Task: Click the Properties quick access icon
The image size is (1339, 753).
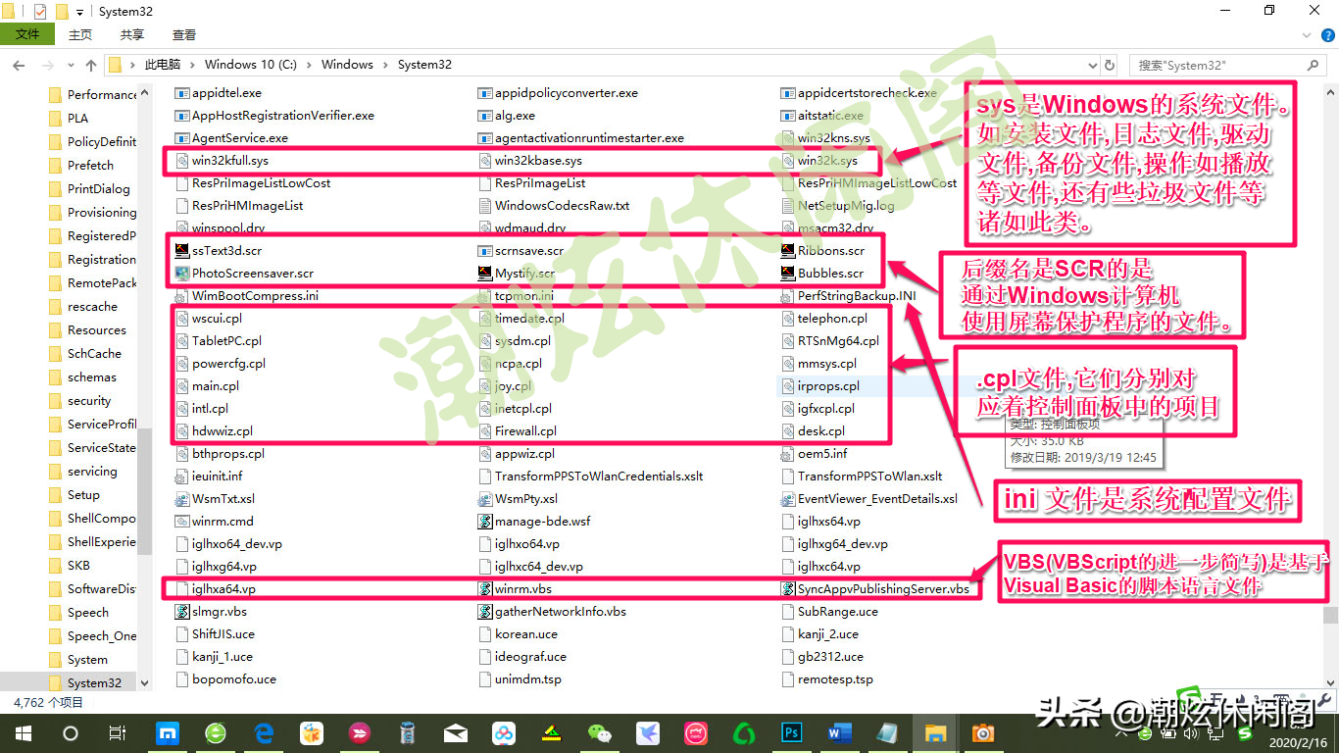Action: [40, 12]
